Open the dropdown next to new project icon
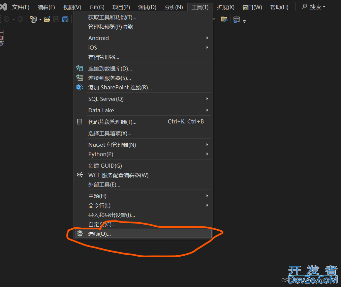This screenshot has width=341, height=287. click(x=40, y=20)
